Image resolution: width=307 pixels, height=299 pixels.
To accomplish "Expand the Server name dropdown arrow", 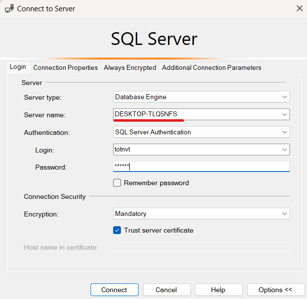I will click(284, 114).
